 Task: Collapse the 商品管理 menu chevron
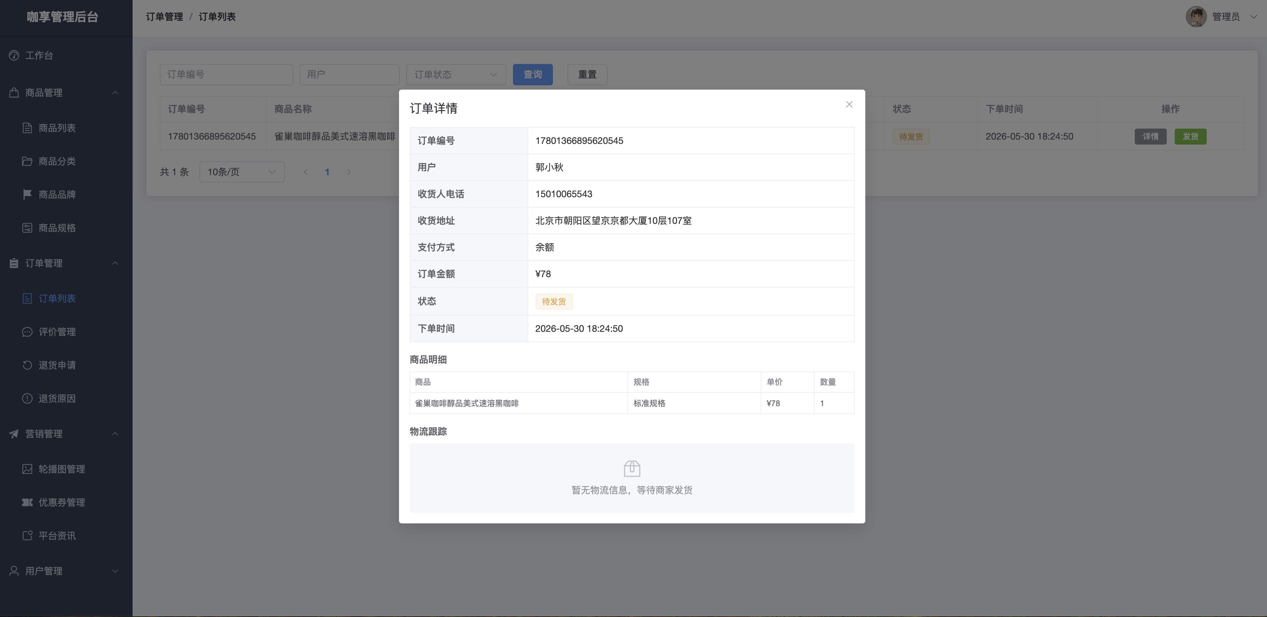coord(115,93)
